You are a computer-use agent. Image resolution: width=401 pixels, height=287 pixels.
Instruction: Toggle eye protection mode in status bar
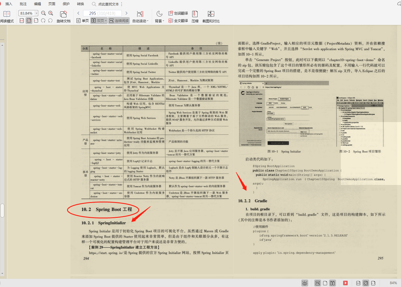point(304,283)
